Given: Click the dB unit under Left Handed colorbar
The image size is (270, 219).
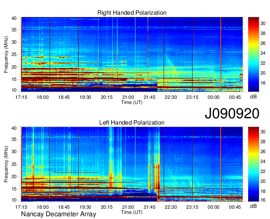Looking at the screenshot, I should pos(253,206).
